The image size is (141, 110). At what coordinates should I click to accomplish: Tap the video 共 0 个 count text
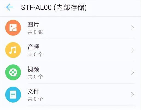(x=35, y=77)
